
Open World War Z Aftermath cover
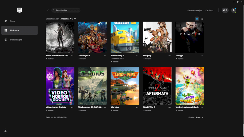point(157,86)
